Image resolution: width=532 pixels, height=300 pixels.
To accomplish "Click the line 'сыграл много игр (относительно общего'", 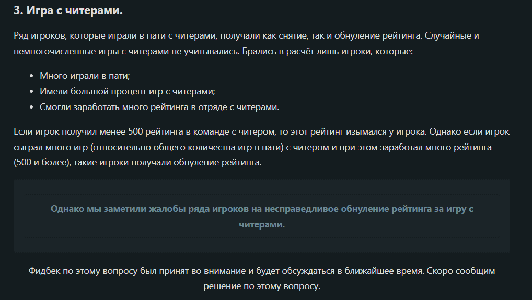I will [x=252, y=147].
